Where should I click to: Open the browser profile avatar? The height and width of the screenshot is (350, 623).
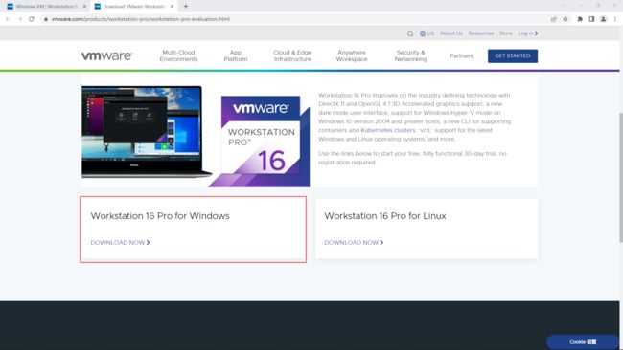[x=603, y=19]
